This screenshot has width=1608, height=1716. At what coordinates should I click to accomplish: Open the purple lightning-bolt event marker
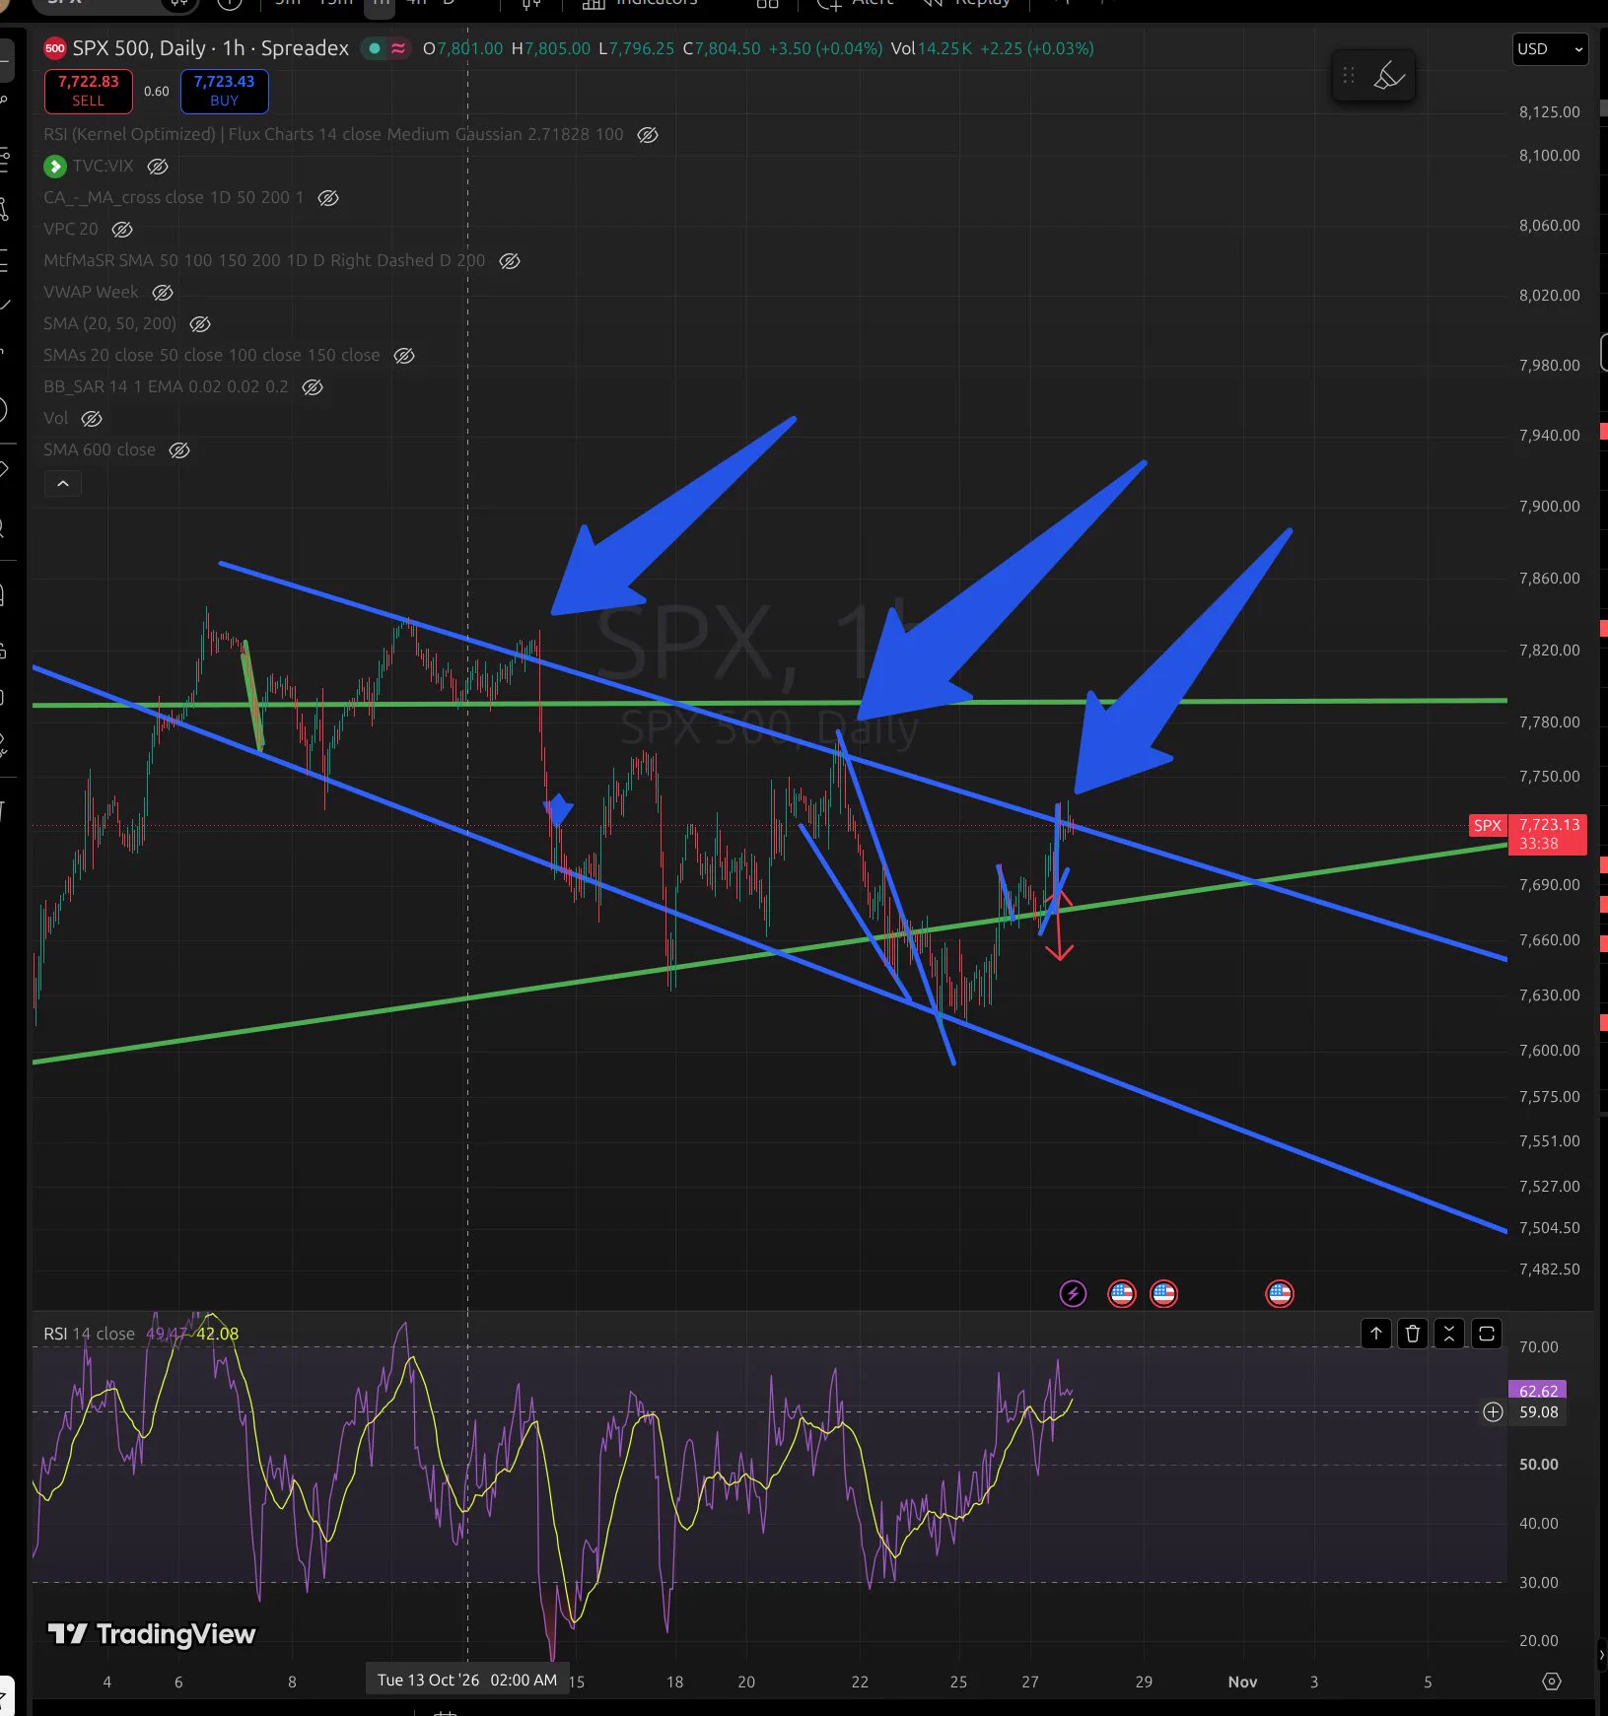pyautogui.click(x=1073, y=1293)
